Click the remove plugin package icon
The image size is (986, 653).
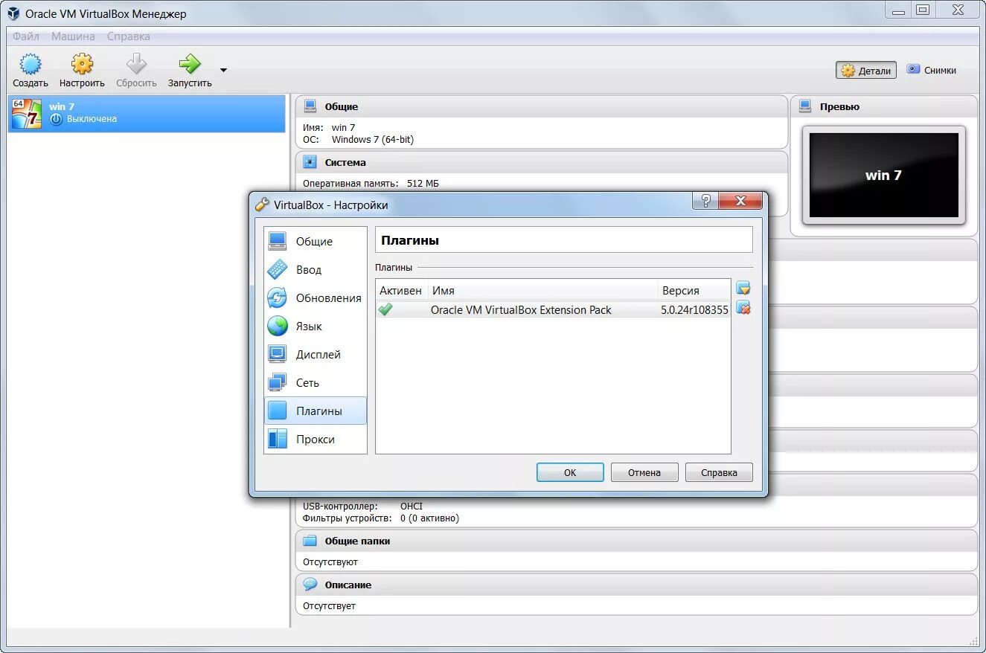click(743, 308)
